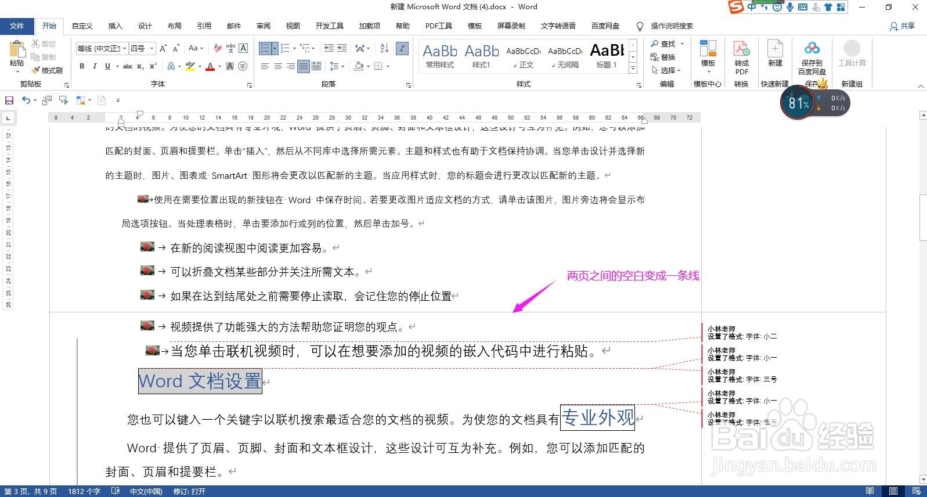
Task: Toggle justify alignment
Action: [x=303, y=66]
